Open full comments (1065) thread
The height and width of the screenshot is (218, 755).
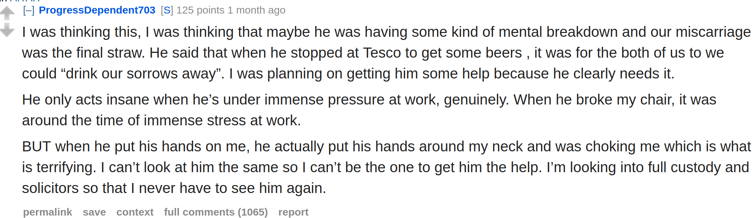point(216,212)
